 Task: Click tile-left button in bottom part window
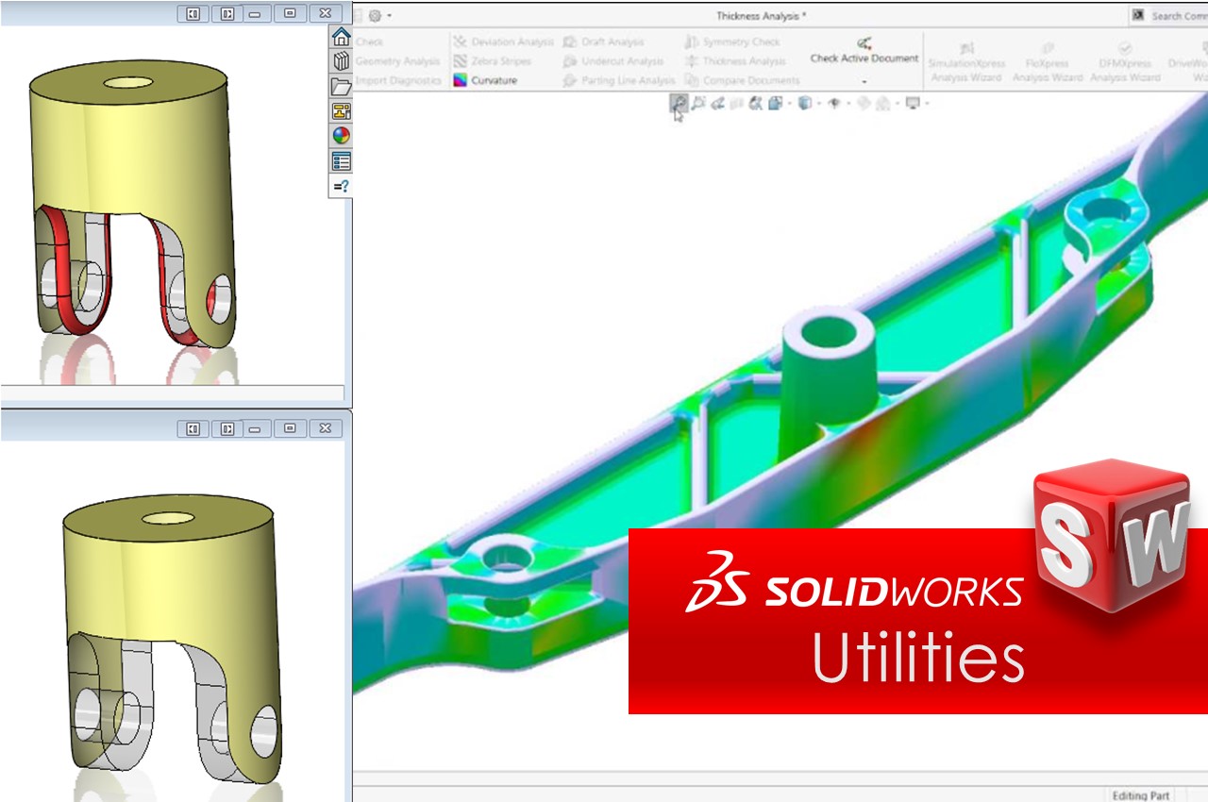193,428
